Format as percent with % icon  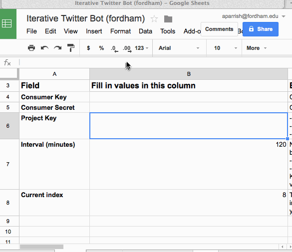click(x=101, y=48)
